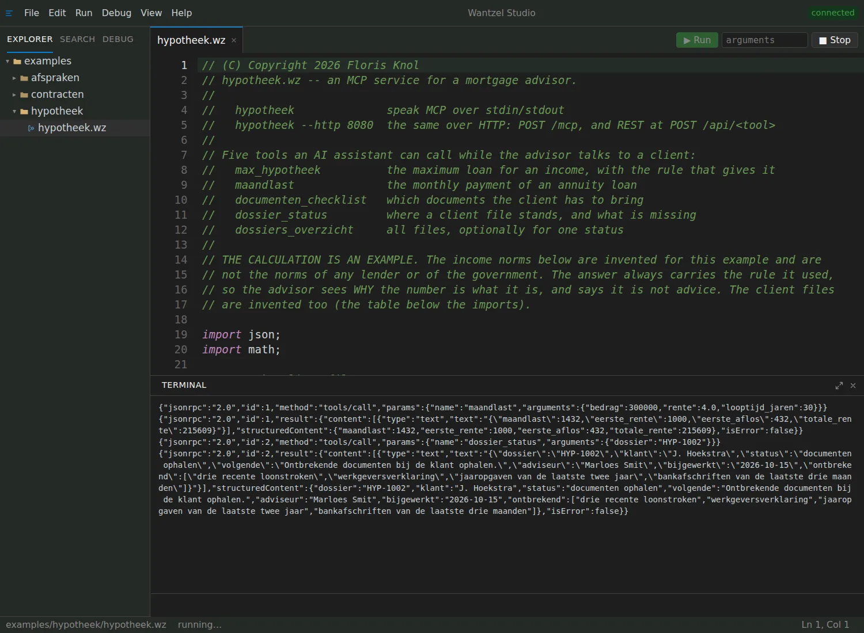Open the Help menu
Image resolution: width=864 pixels, height=633 pixels.
[x=181, y=13]
